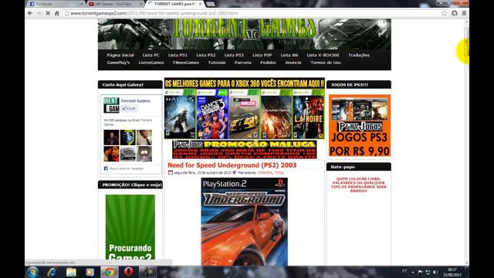Open the TOTAL label link

pyautogui.click(x=279, y=173)
